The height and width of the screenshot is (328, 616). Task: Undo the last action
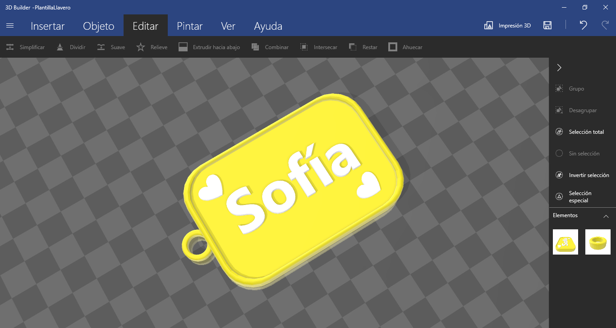pos(583,25)
